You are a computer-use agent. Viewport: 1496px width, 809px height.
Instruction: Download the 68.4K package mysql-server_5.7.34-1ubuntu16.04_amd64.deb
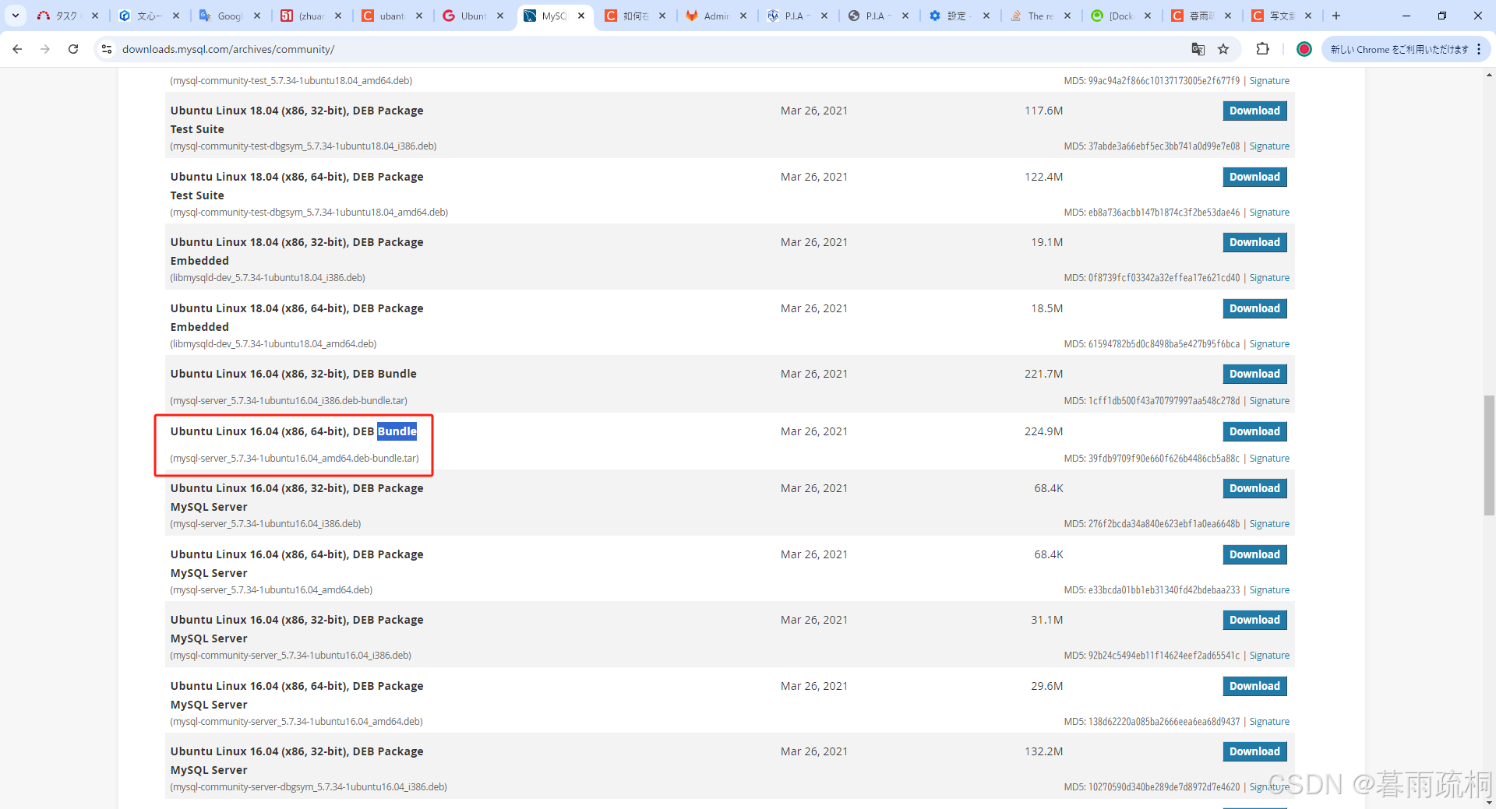1254,554
